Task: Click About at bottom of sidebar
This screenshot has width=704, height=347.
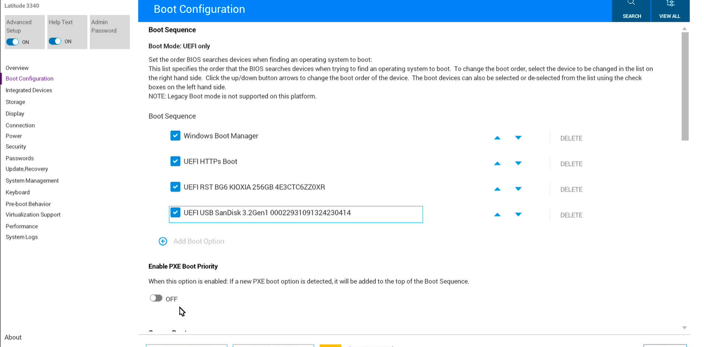Action: [x=13, y=337]
